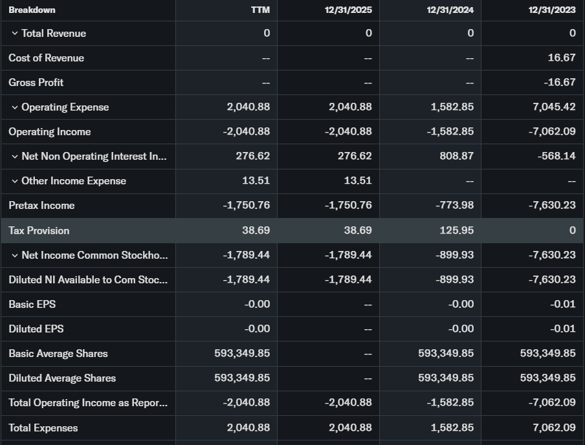Select the Operating Income row label
The height and width of the screenshot is (445, 585).
49,132
